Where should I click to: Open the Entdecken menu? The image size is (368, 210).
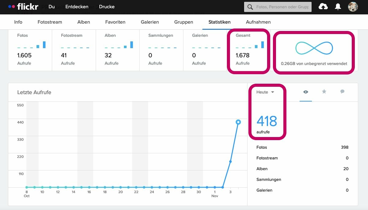click(77, 7)
